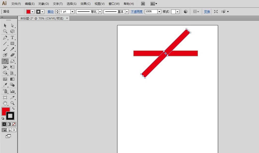Image resolution: width=259 pixels, height=153 pixels.
Task: Select the Magic Wand tool
Action: [x=5, y=31]
